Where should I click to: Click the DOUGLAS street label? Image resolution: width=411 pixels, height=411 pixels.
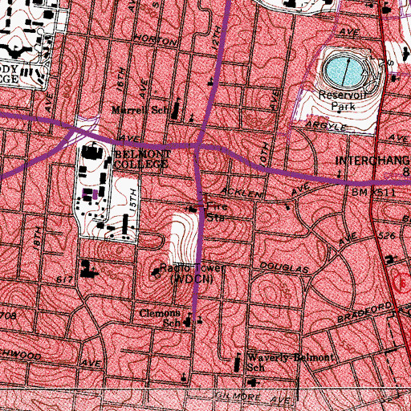coord(284,268)
